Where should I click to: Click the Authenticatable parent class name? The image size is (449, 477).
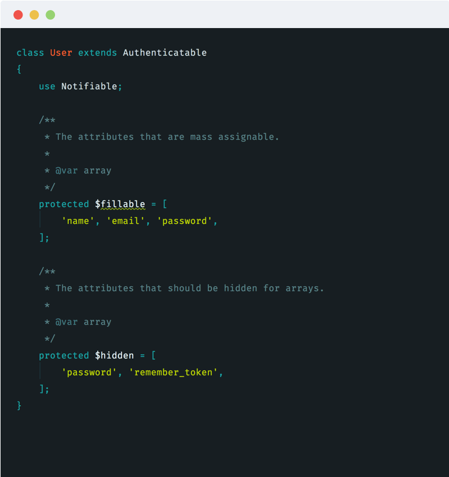[165, 53]
